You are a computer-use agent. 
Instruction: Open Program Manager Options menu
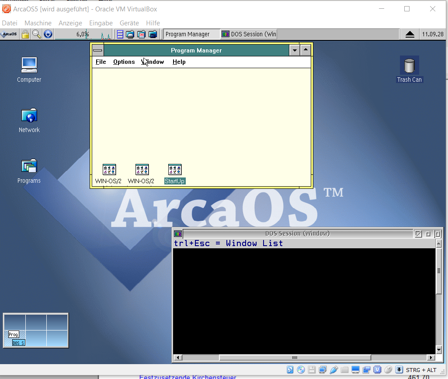click(124, 62)
